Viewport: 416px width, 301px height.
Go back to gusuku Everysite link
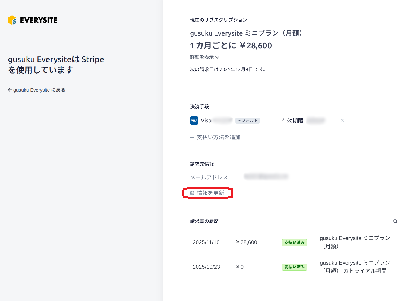click(37, 90)
